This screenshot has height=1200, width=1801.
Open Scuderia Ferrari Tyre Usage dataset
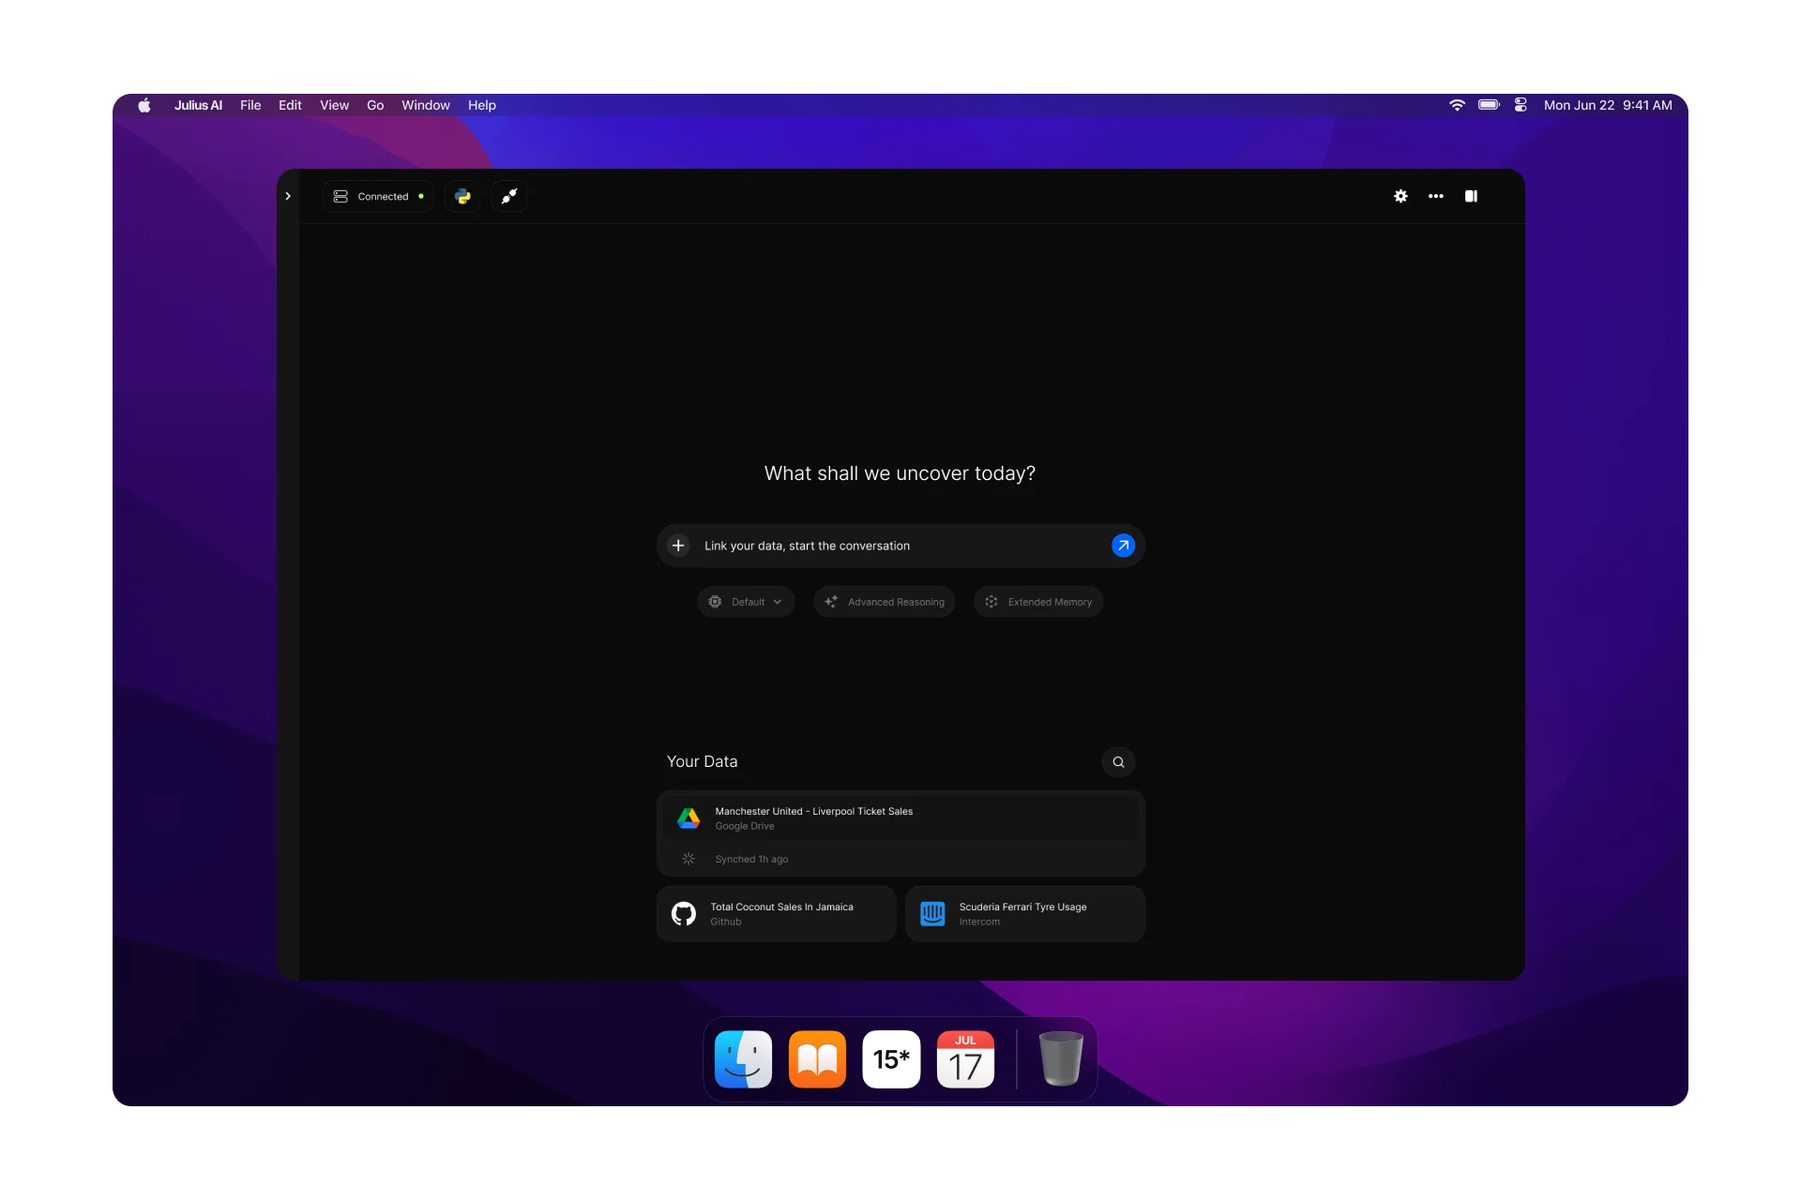coord(1025,914)
